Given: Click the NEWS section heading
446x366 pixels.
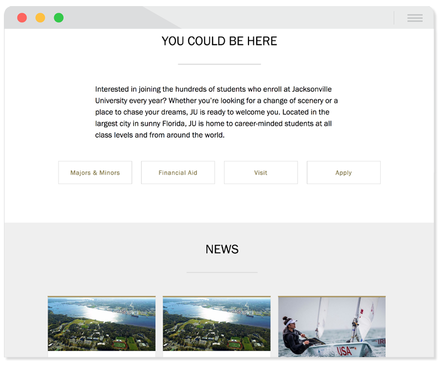Looking at the screenshot, I should pos(222,249).
